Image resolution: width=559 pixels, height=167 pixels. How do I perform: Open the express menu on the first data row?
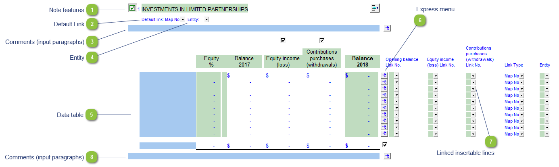click(384, 75)
